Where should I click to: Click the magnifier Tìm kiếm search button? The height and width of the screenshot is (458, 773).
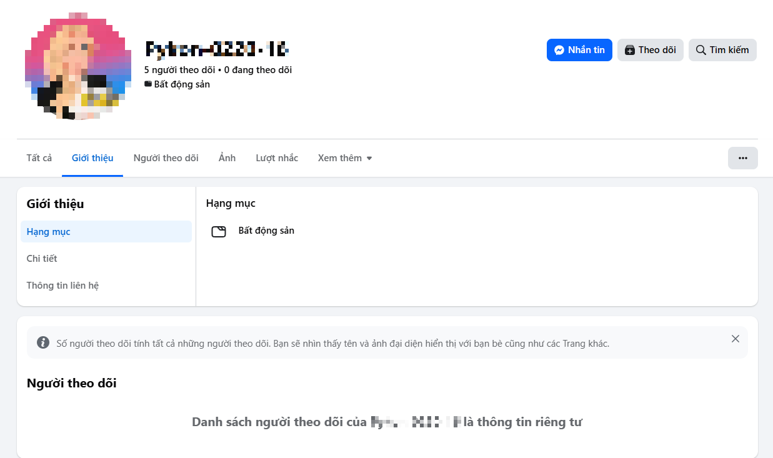point(722,50)
